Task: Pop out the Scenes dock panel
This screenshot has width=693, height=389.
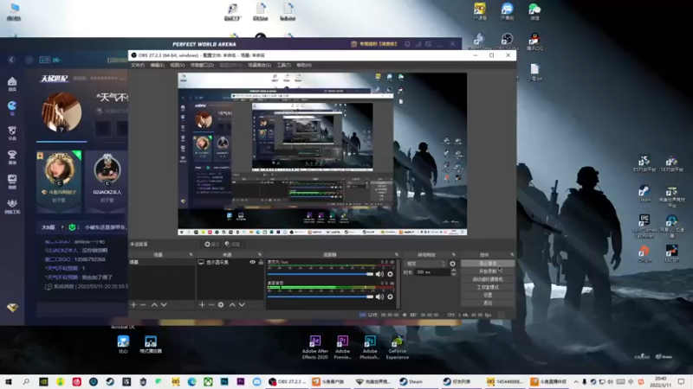Action: click(191, 254)
